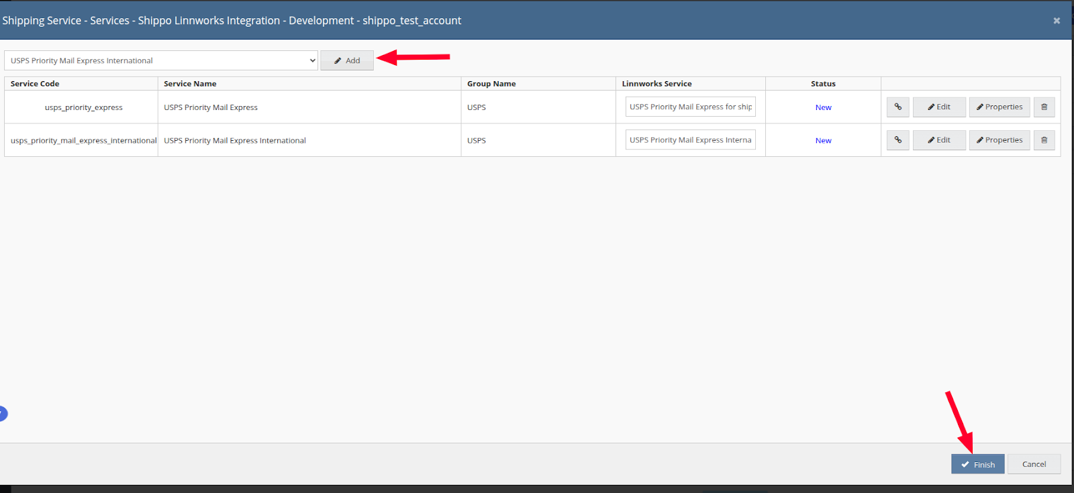The height and width of the screenshot is (493, 1074).
Task: Edit the USPS Priority Mail Express service
Action: [939, 107]
